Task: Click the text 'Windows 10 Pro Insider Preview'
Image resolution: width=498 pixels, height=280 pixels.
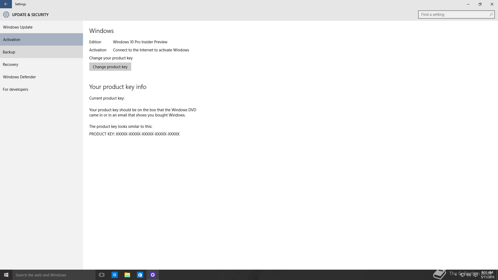Action: pos(140,42)
